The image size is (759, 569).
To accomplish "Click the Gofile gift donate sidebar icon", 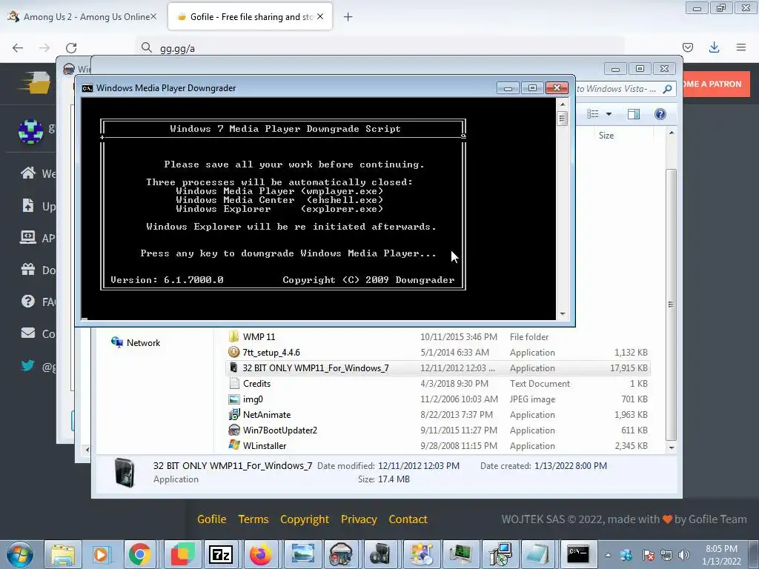I will (x=28, y=269).
